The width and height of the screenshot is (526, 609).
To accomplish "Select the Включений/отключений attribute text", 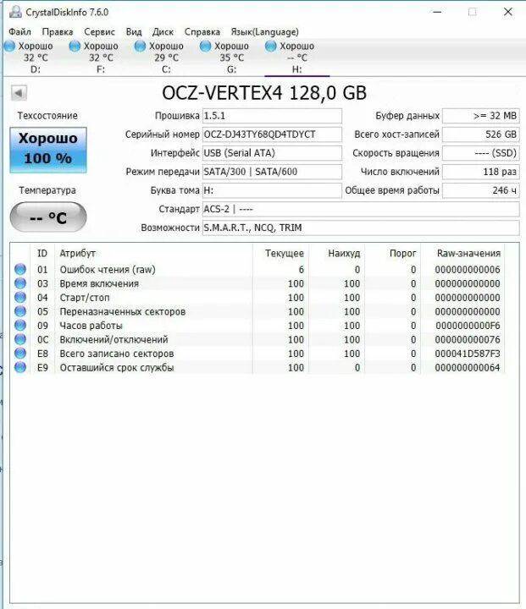I will click(x=114, y=339).
